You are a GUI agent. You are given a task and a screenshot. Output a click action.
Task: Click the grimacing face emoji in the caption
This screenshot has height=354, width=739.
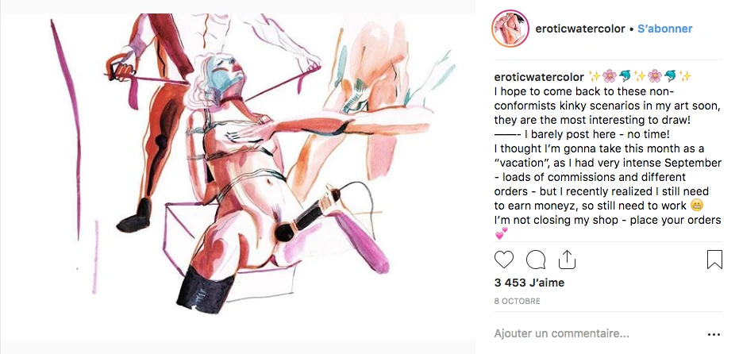click(x=697, y=206)
